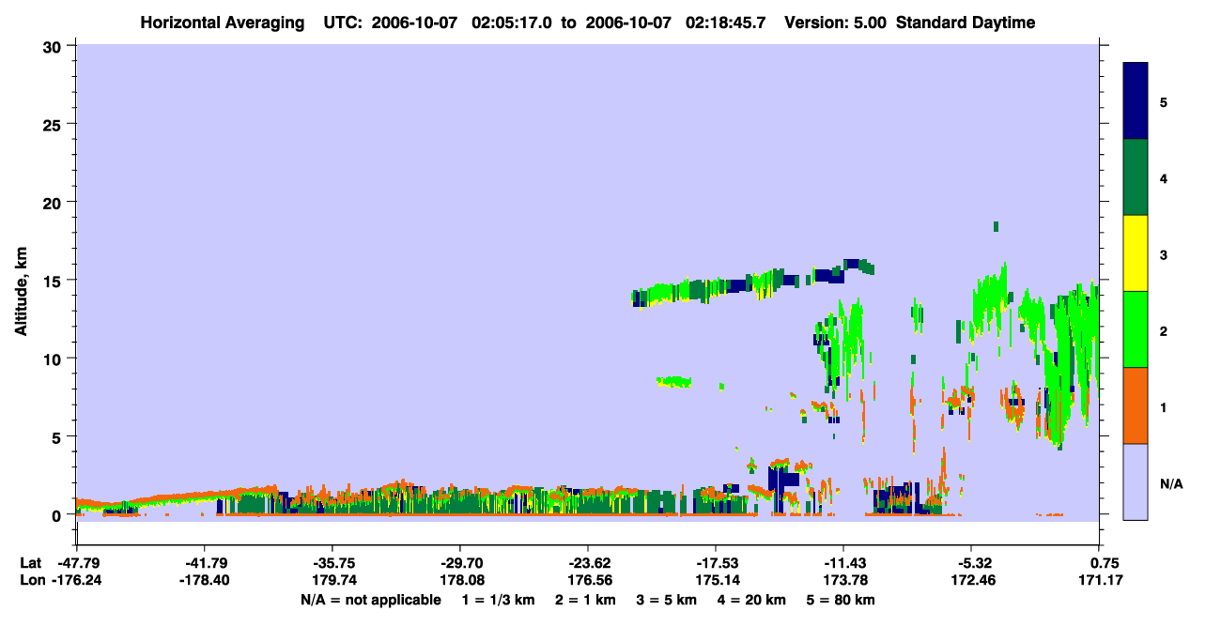Click the legend text '2 = 1 km'
This screenshot has height=626, width=1221.
pos(586,600)
